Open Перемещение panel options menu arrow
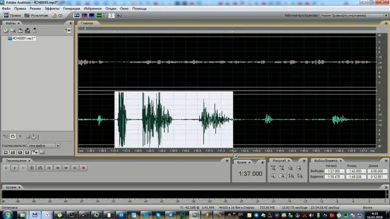 point(227,161)
